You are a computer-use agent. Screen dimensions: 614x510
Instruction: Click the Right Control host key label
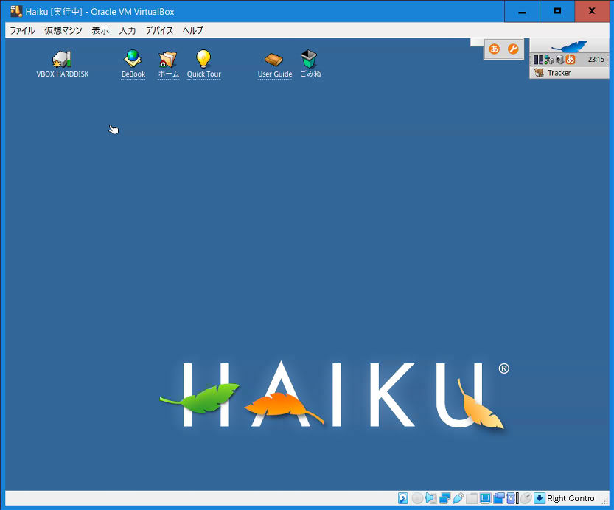point(572,498)
